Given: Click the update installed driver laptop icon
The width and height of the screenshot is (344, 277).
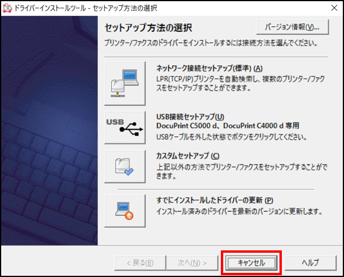Looking at the screenshot, I should (125, 211).
